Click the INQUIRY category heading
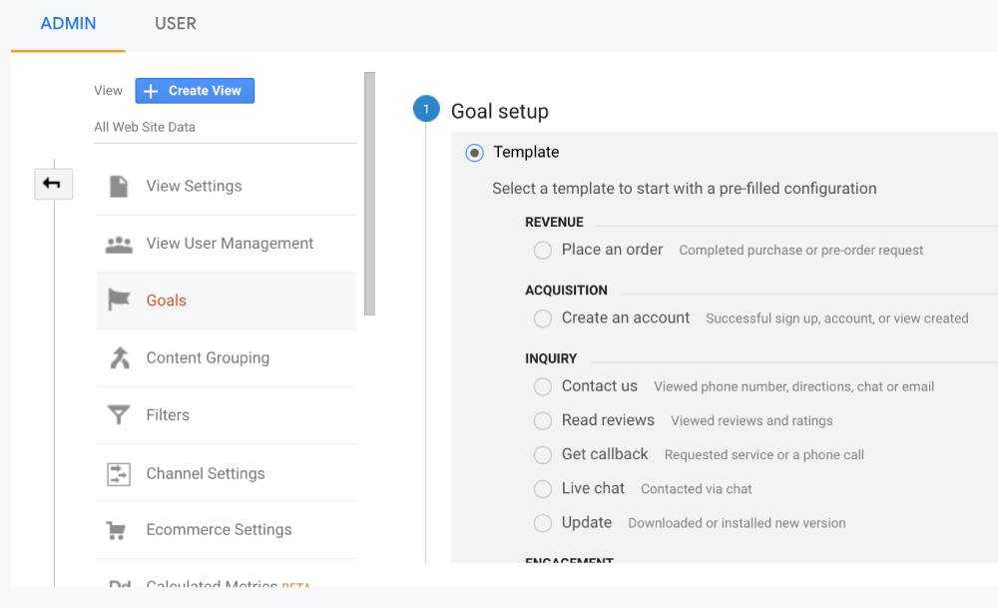Viewport: 998px width, 608px height. 551,358
